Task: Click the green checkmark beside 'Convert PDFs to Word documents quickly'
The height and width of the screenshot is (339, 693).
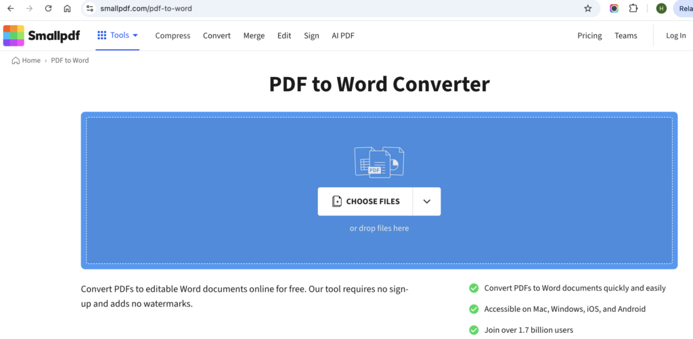Action: pos(474,288)
